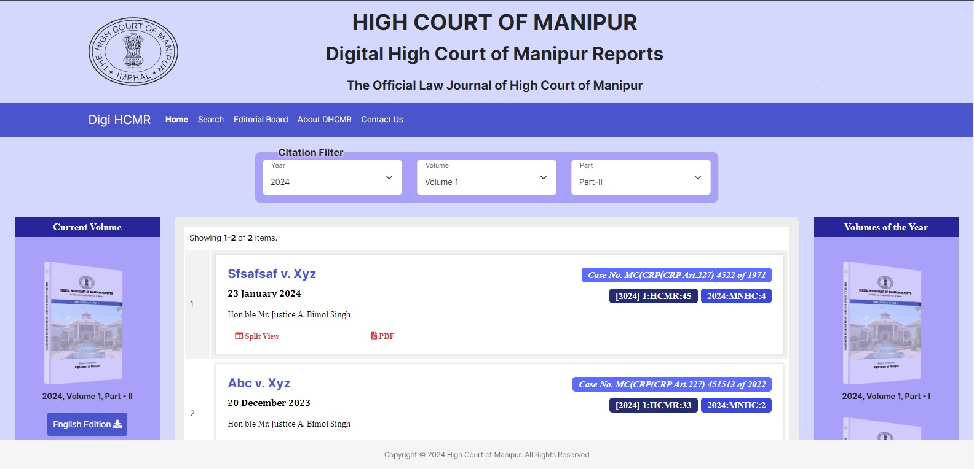Go to the Home menu item

pos(176,120)
